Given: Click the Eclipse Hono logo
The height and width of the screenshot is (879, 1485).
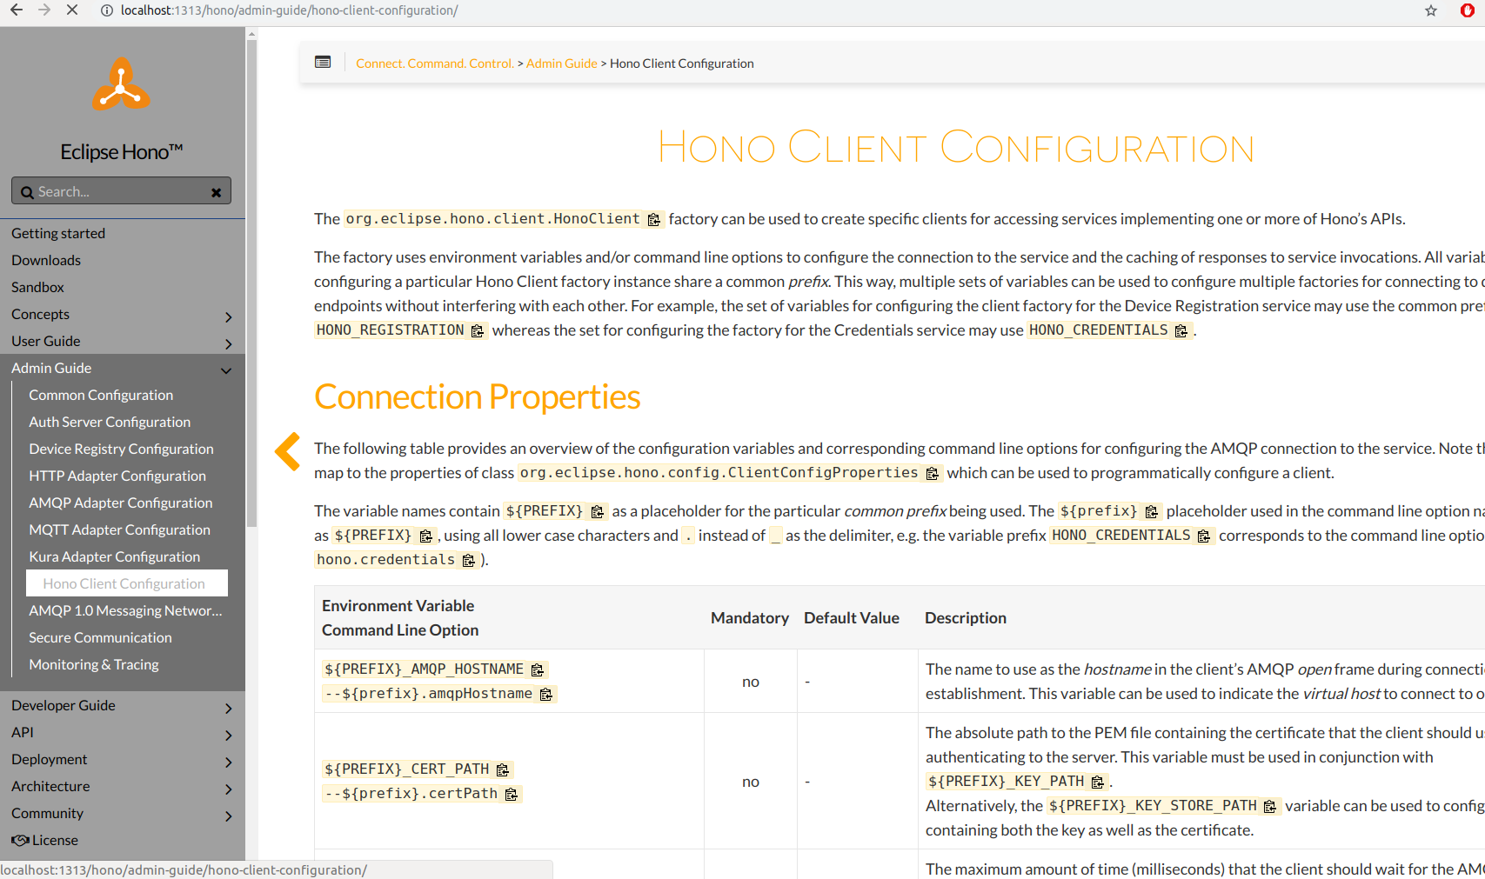Looking at the screenshot, I should [120, 84].
